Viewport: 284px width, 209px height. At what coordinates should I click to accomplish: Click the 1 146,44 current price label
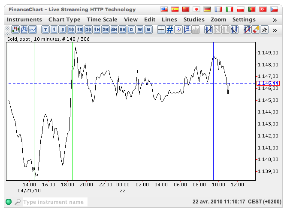tap(267, 83)
